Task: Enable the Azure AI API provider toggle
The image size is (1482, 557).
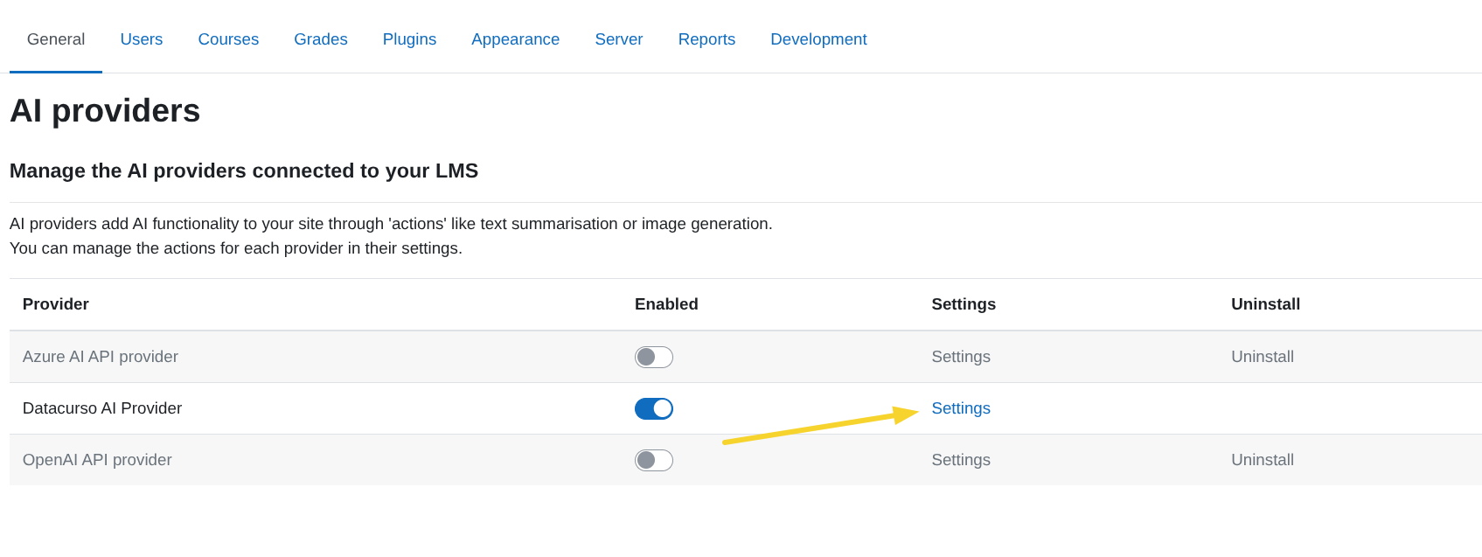Action: click(653, 357)
